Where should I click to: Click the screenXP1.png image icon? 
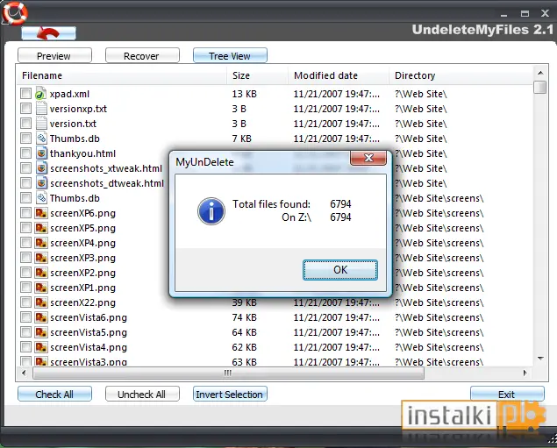pos(41,288)
